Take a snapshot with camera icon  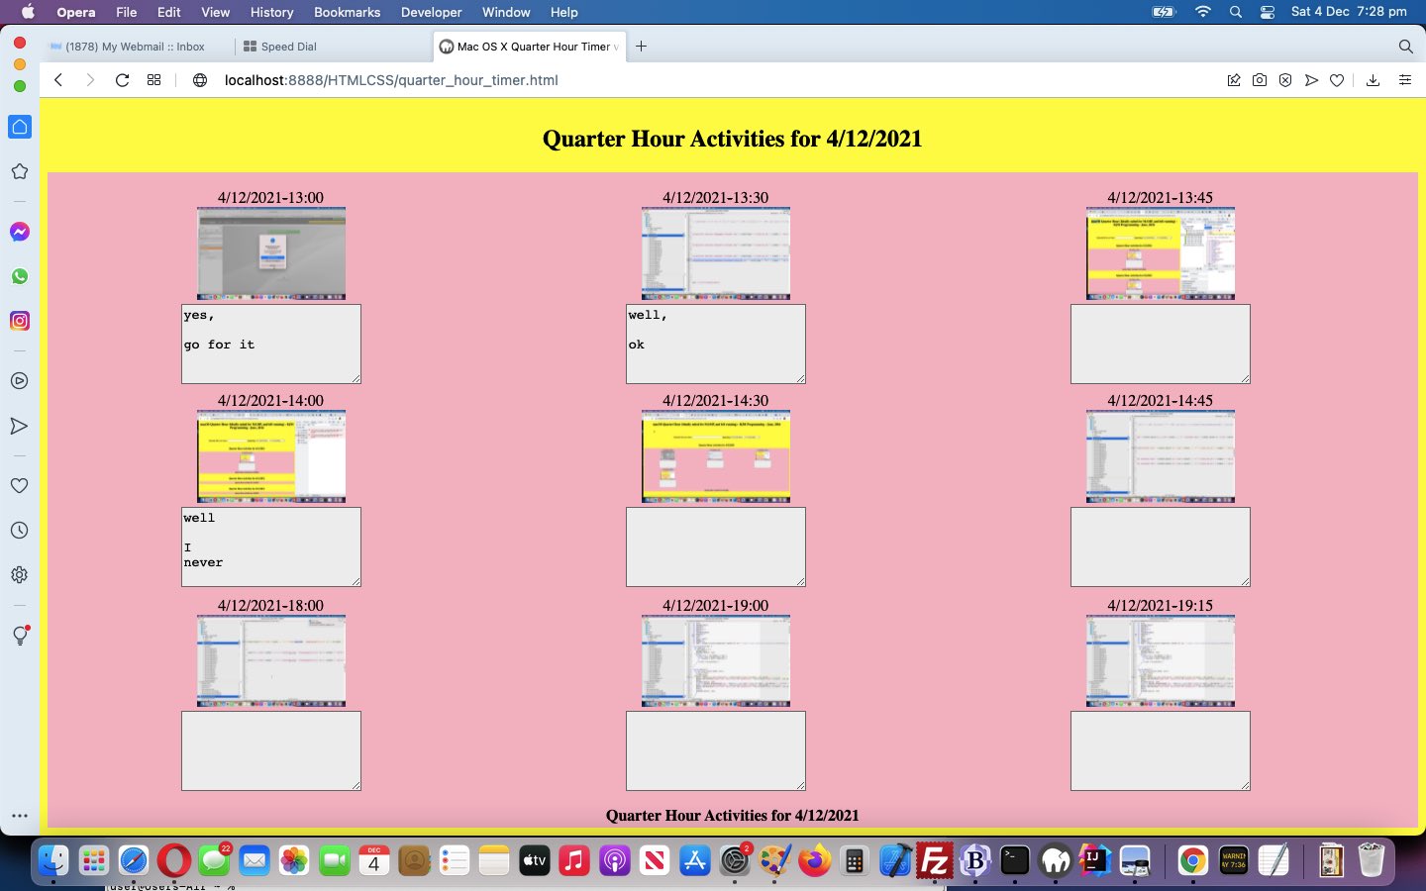1260,80
